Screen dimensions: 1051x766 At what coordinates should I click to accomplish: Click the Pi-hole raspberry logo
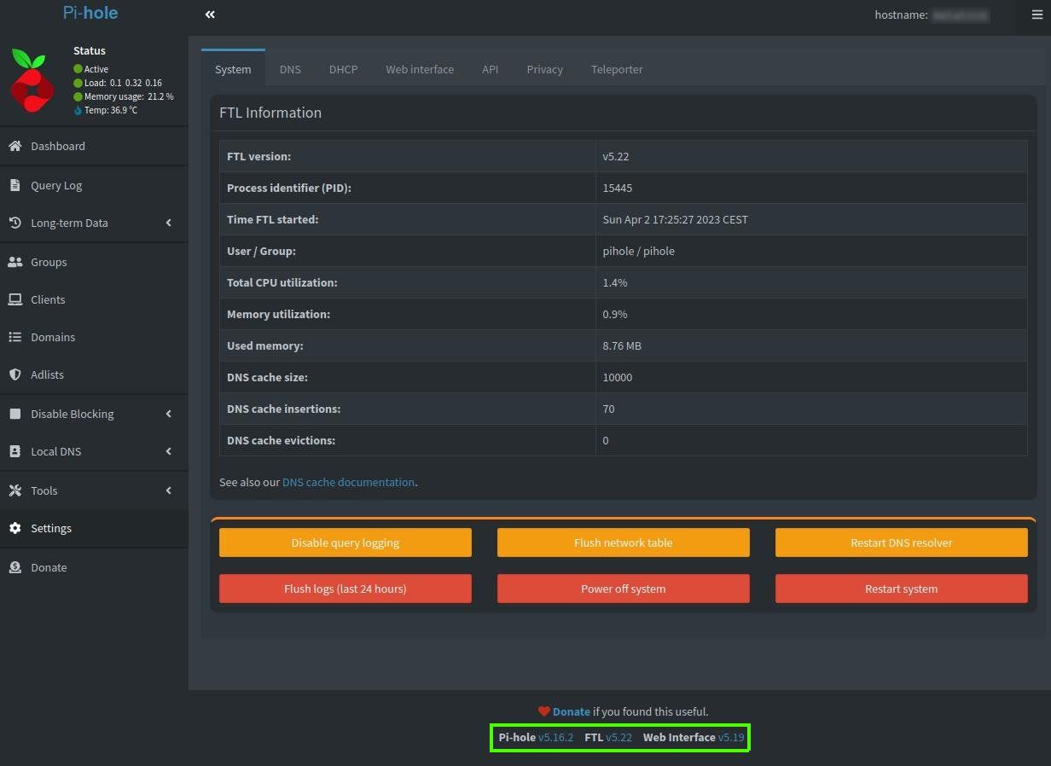(32, 81)
